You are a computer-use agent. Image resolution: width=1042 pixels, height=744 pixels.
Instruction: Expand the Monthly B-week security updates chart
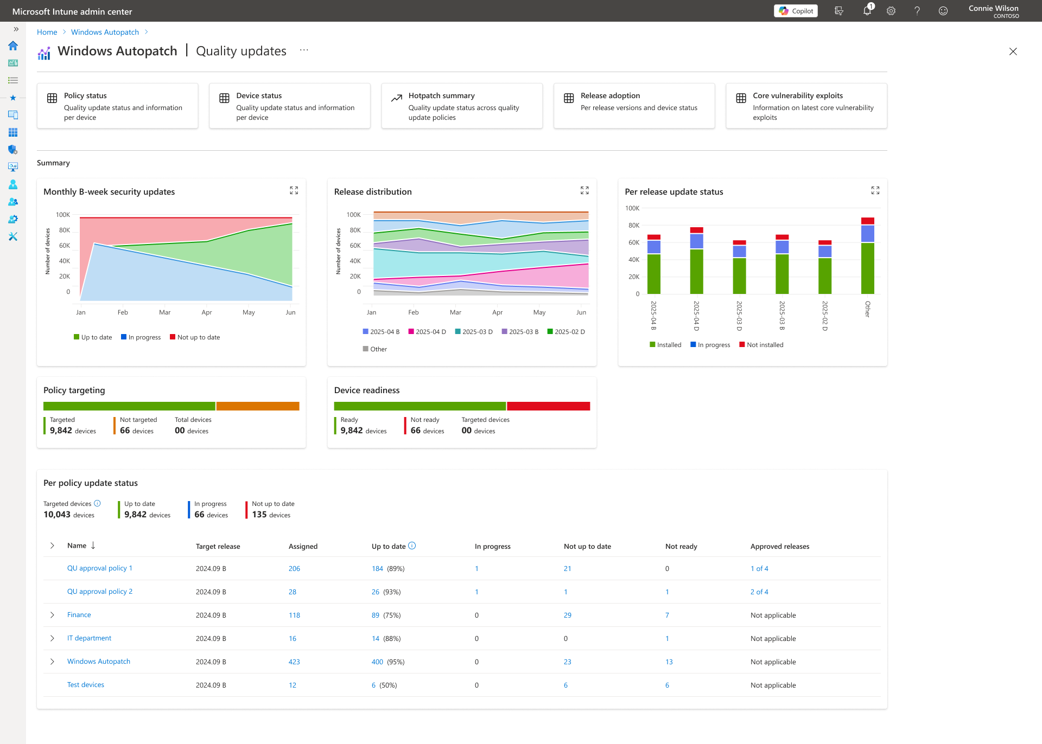tap(294, 190)
